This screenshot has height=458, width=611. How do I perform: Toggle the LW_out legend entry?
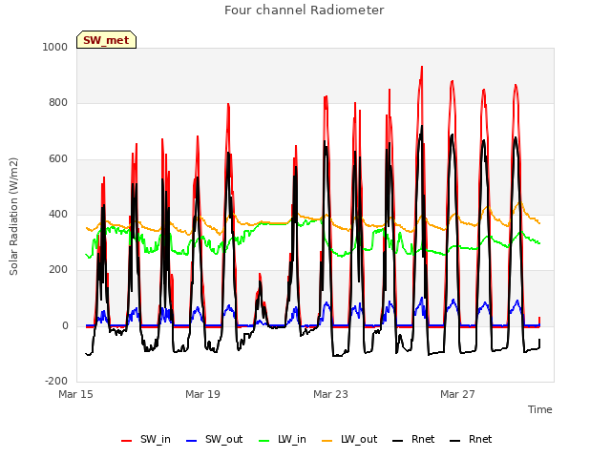pos(349,440)
